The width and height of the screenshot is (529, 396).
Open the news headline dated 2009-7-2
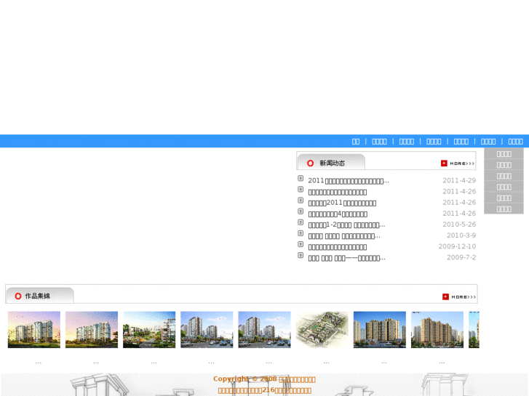346,258
